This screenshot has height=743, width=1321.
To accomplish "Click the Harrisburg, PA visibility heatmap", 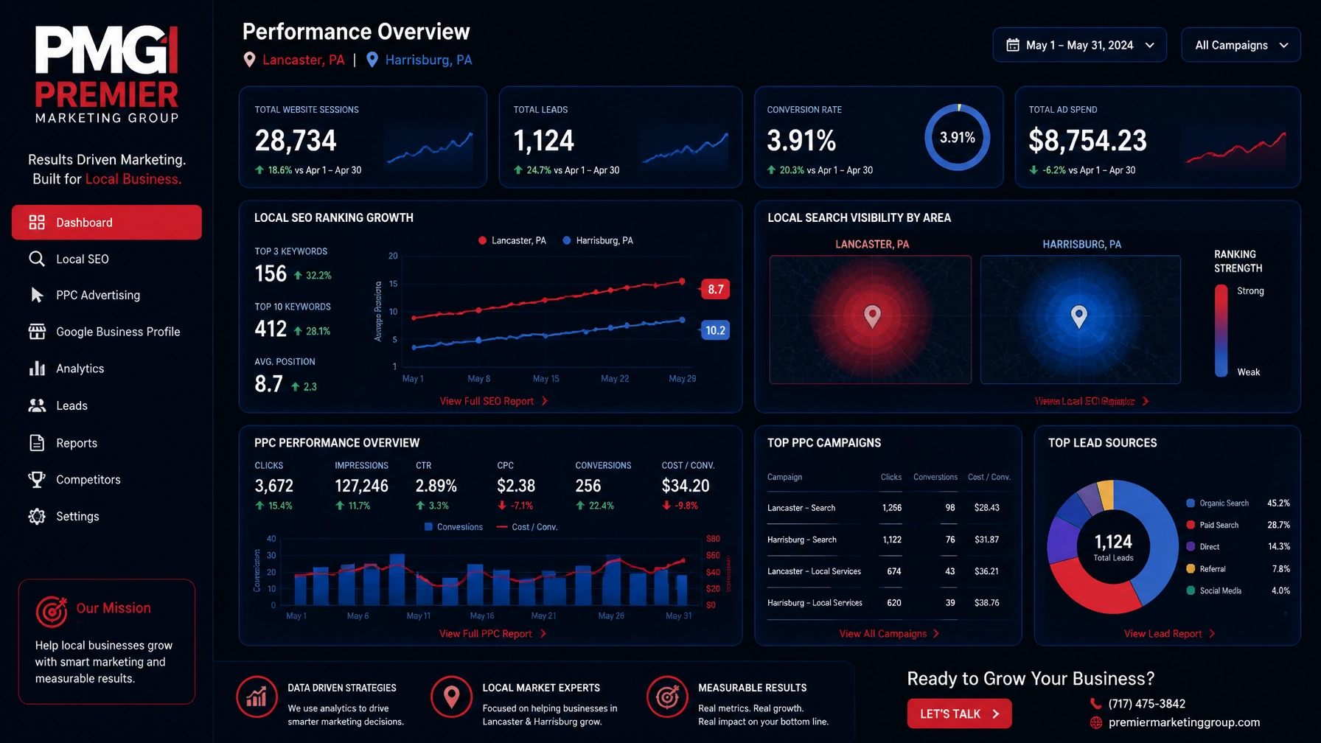I will 1081,319.
